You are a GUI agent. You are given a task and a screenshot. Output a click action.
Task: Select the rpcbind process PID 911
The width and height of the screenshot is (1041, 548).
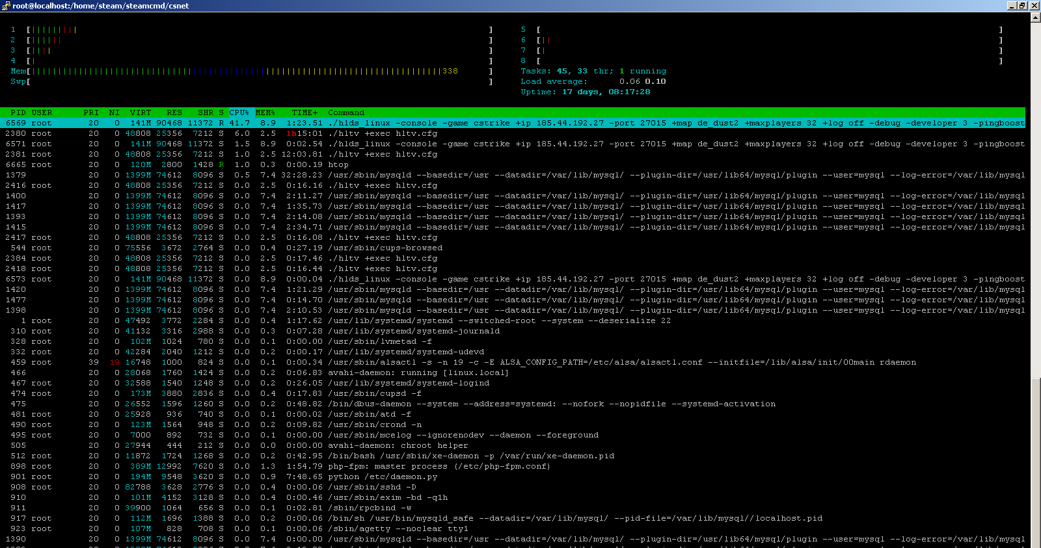[513, 508]
